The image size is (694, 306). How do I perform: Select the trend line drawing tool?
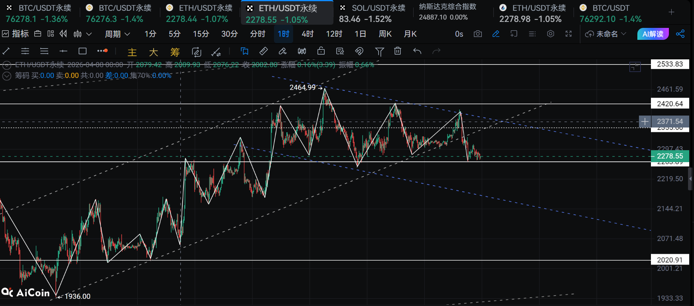click(6, 51)
